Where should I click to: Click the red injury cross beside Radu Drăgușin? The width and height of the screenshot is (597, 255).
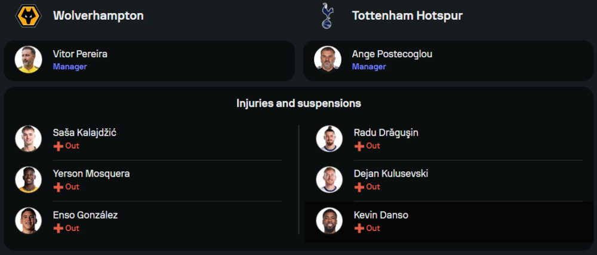pyautogui.click(x=359, y=146)
